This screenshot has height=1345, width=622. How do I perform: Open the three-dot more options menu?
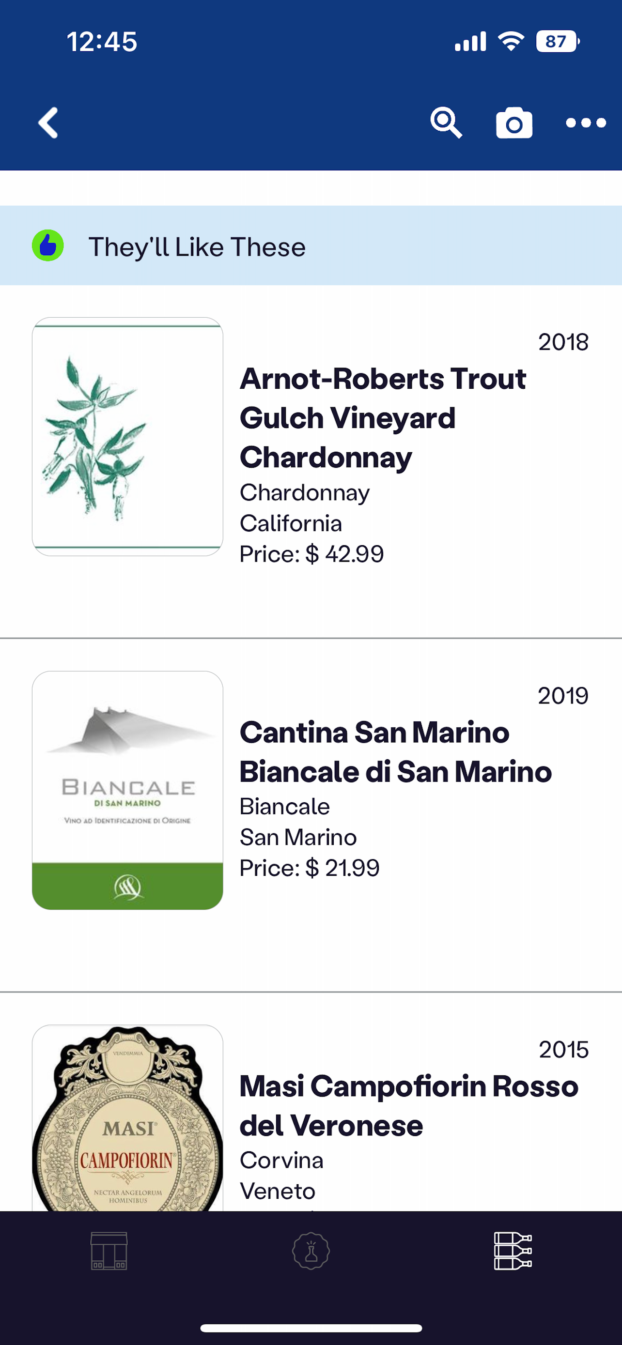pyautogui.click(x=586, y=123)
